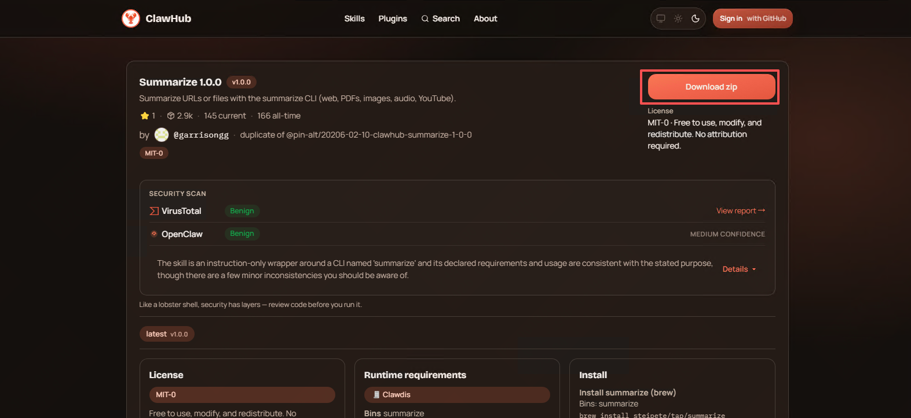Image resolution: width=911 pixels, height=418 pixels.
Task: Click the magnifier icon beside Search
Action: [425, 19]
